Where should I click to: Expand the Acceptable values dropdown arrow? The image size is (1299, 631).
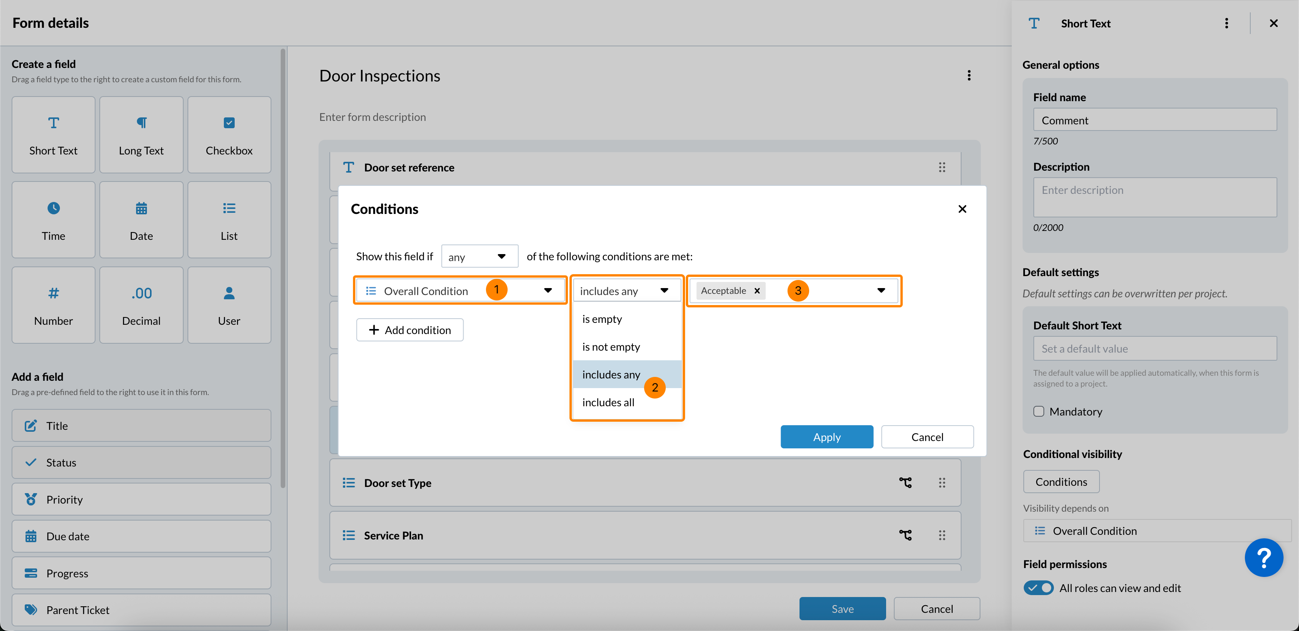click(881, 290)
